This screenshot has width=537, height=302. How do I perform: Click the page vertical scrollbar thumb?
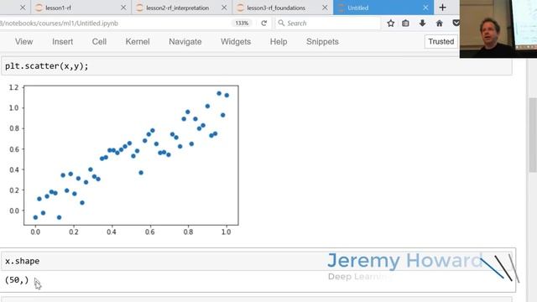point(533,135)
